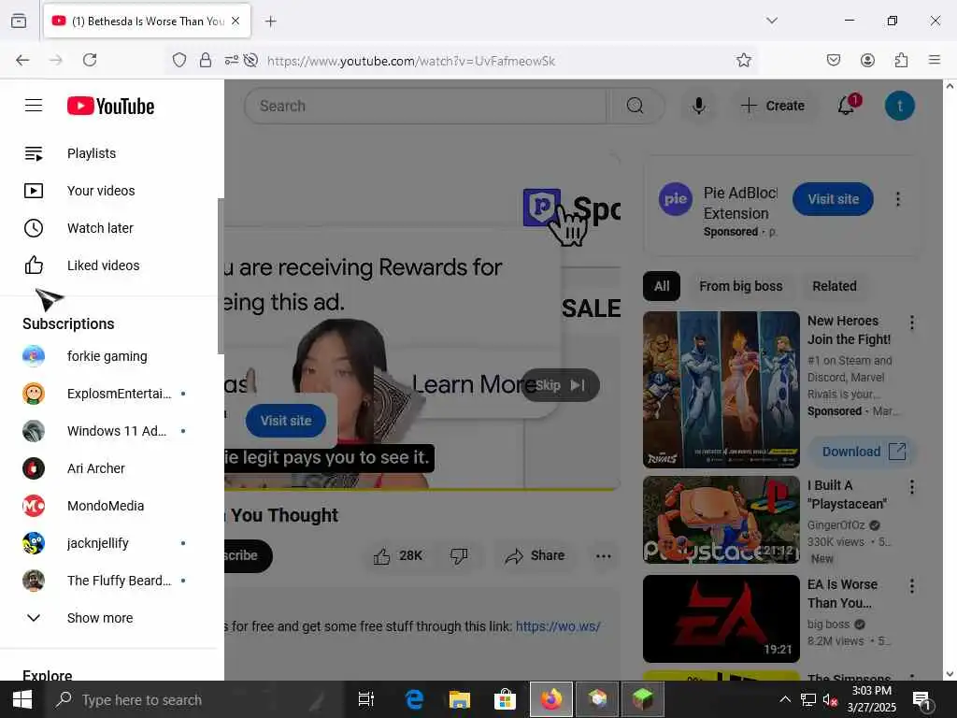The width and height of the screenshot is (957, 718).
Task: Click the search magnifier button
Action: [636, 106]
